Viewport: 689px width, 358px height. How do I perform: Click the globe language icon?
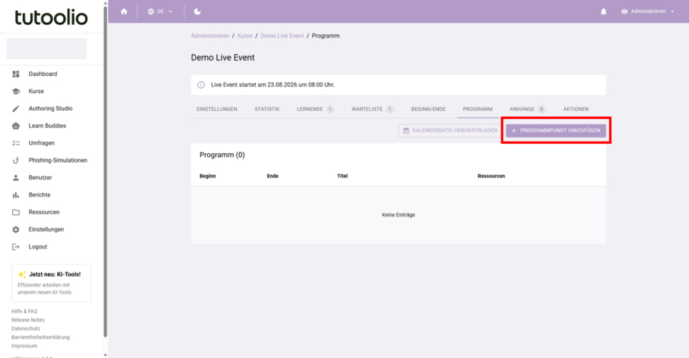pyautogui.click(x=151, y=11)
